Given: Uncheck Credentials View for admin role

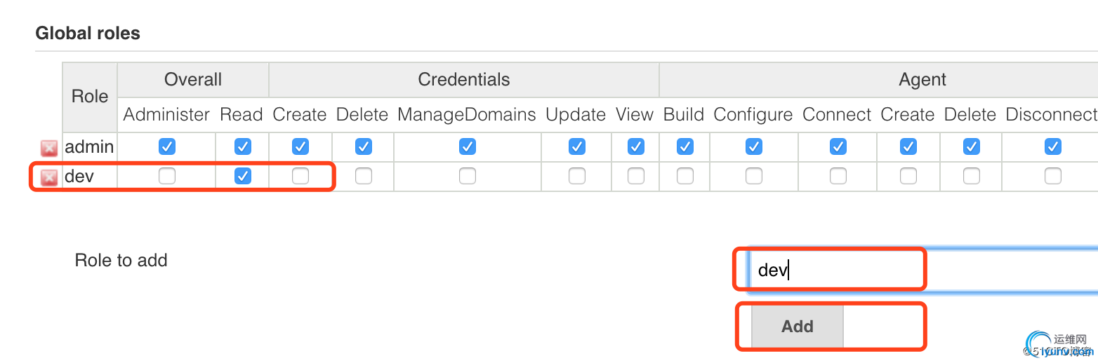Looking at the screenshot, I should 635,146.
